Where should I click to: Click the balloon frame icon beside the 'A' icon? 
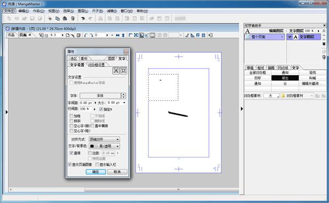tap(123, 71)
